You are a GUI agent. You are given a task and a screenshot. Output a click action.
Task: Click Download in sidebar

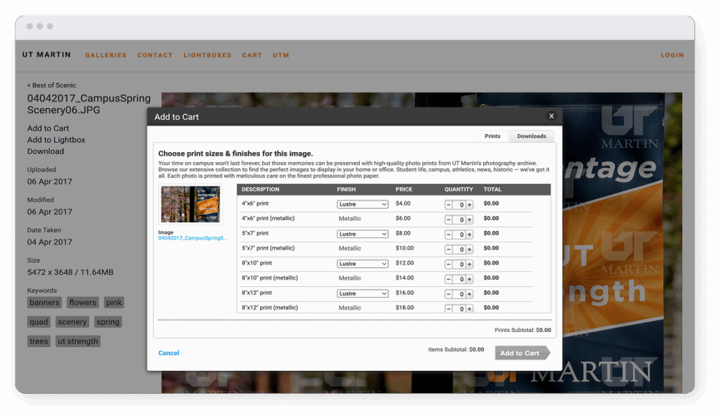tap(45, 151)
